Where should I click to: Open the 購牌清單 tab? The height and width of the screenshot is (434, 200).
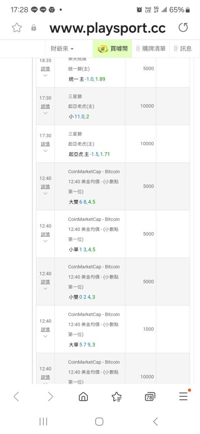pos(151,49)
